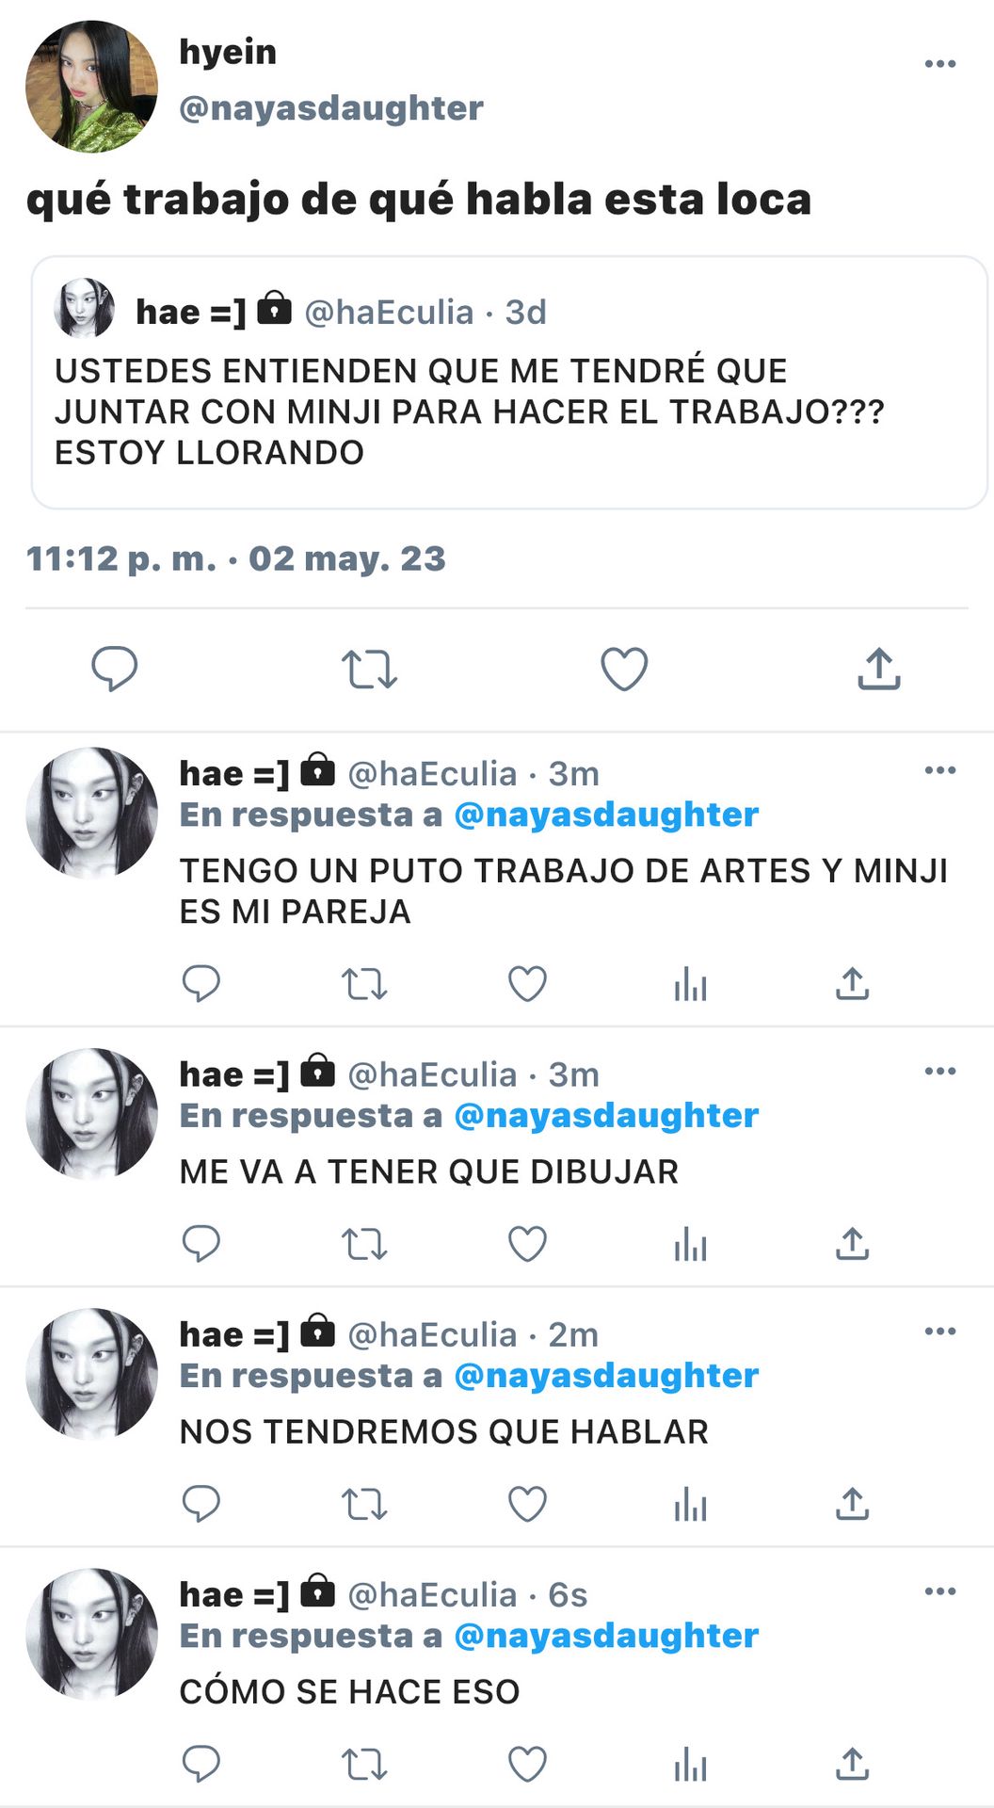View analytics of 'TENGO UN PUTO TRABAJO' reply
The image size is (994, 1808).
690,984
